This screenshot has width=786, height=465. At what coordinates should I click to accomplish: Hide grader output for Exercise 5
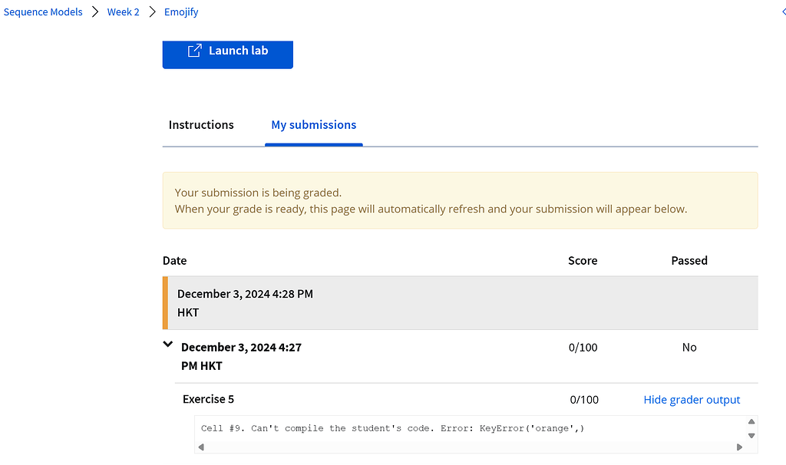point(692,400)
